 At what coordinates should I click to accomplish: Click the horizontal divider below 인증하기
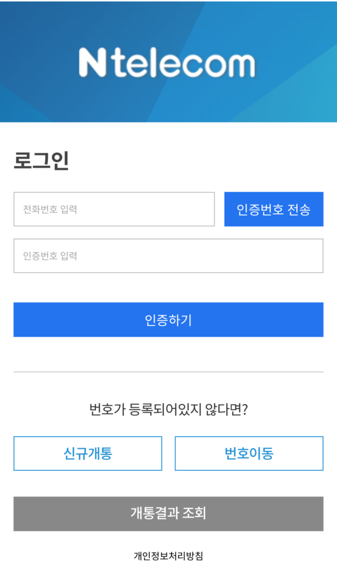pos(168,372)
